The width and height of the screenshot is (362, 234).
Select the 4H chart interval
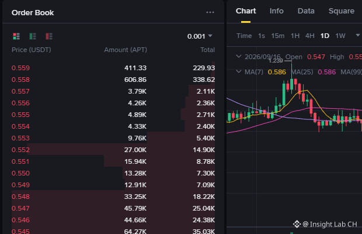[310, 36]
